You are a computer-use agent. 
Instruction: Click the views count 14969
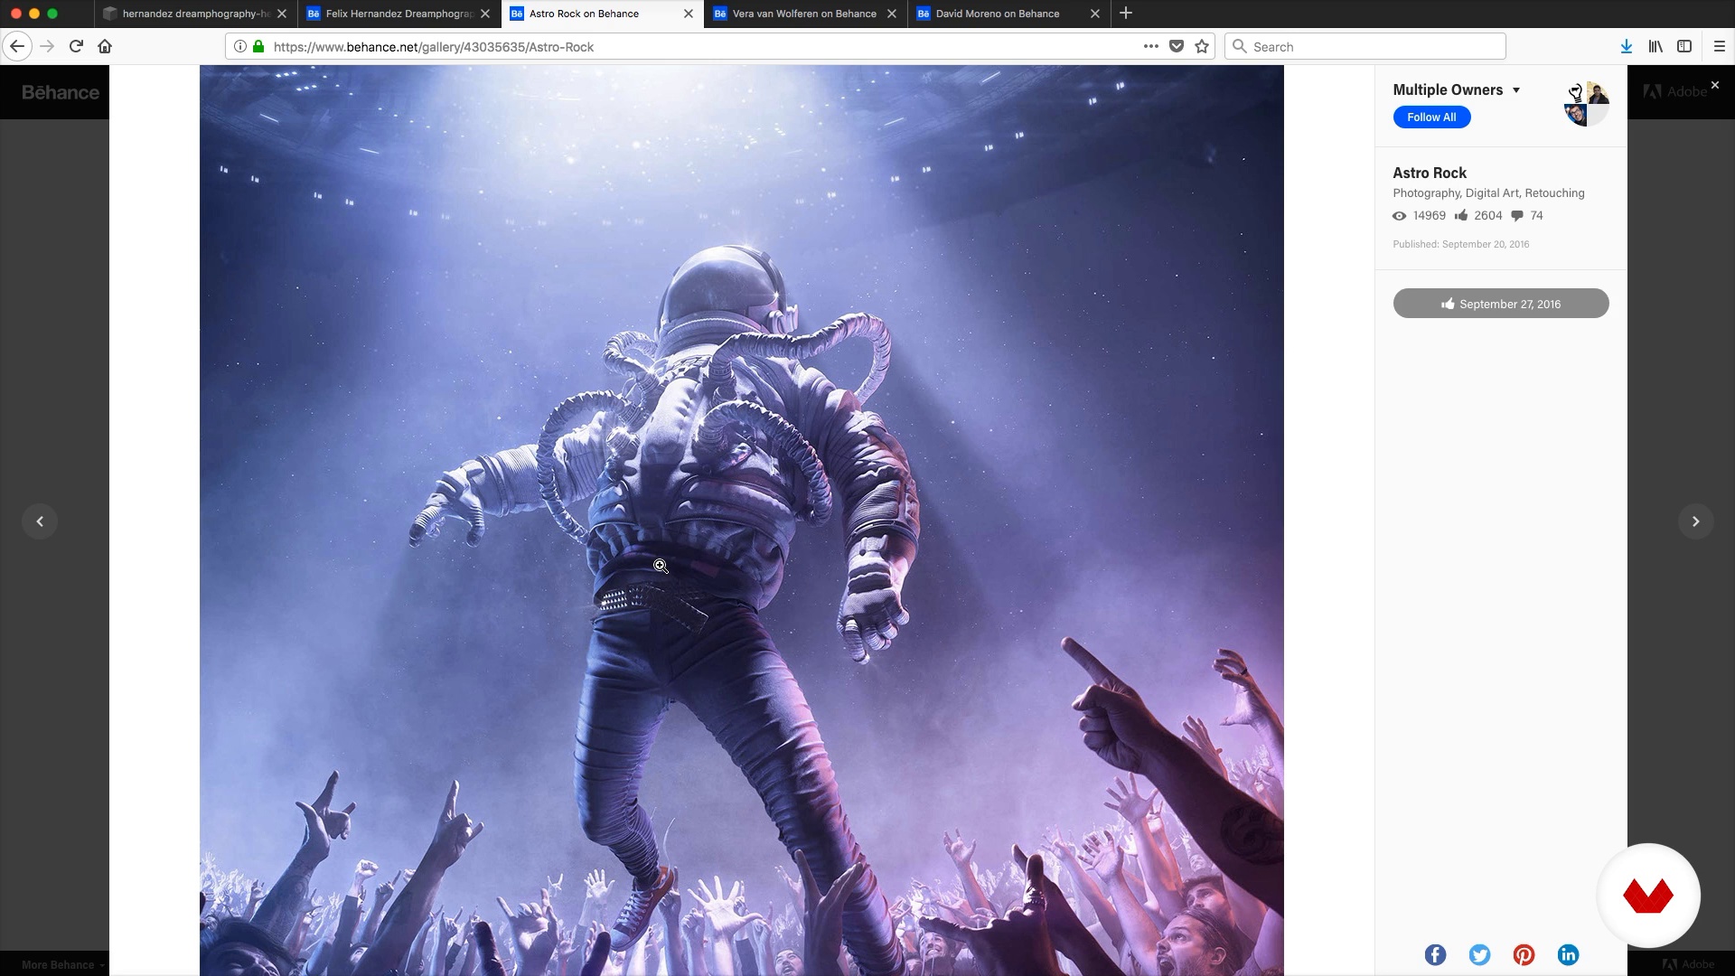1420,216
